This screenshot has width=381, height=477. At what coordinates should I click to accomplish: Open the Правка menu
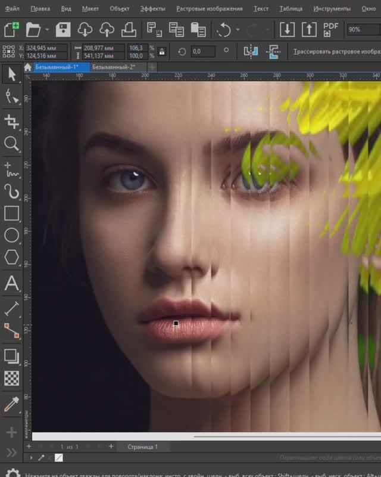coord(40,8)
